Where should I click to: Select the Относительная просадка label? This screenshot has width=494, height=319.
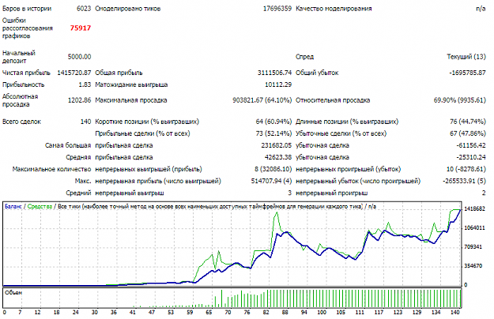point(333,100)
